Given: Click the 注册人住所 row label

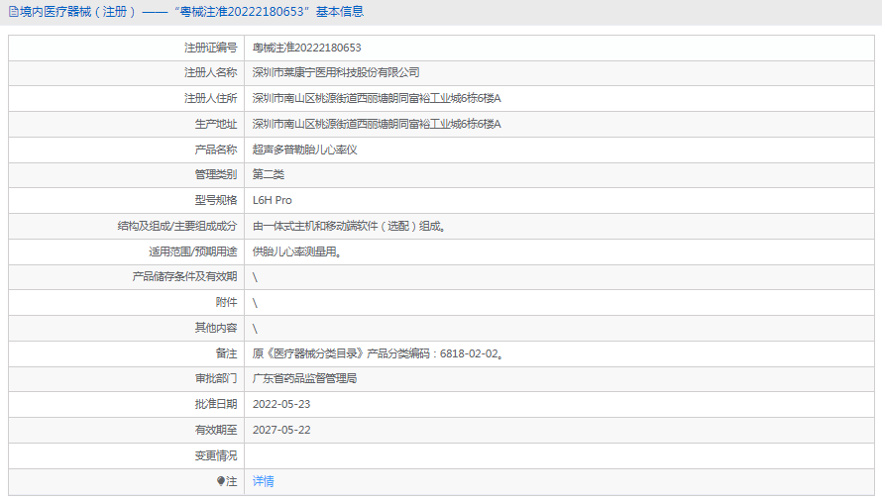Looking at the screenshot, I should pyautogui.click(x=211, y=98).
